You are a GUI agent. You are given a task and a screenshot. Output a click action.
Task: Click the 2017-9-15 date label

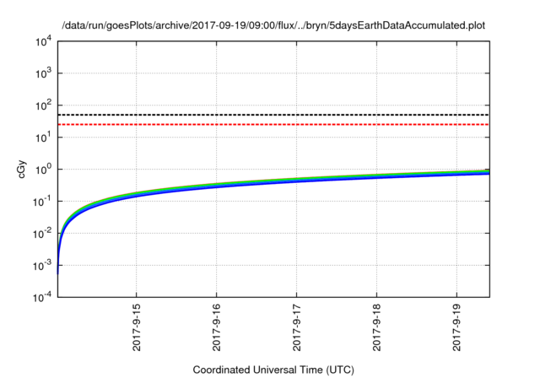click(x=137, y=327)
